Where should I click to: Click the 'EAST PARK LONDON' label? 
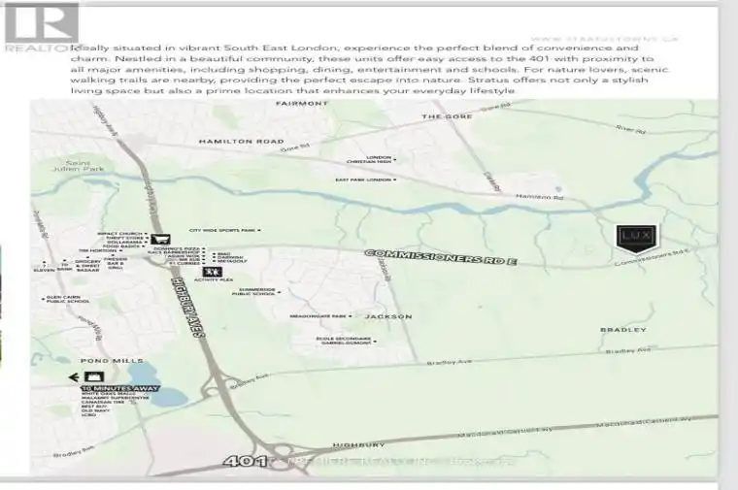[x=363, y=180]
